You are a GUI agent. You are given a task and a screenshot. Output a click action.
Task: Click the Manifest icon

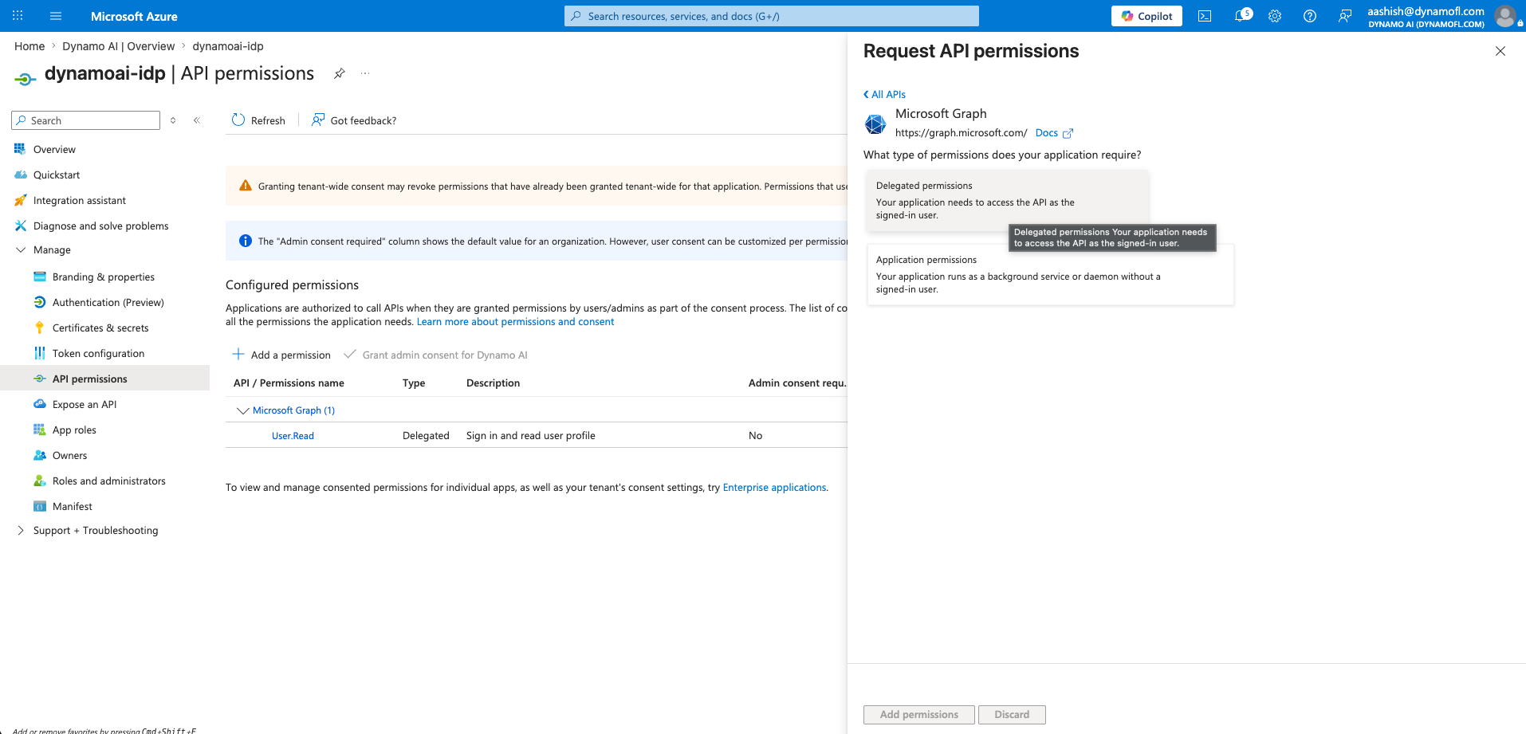coord(40,506)
